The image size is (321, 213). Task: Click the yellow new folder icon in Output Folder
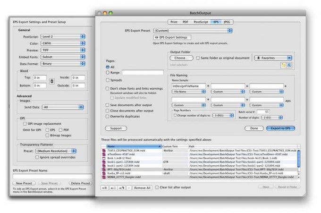click(283, 65)
